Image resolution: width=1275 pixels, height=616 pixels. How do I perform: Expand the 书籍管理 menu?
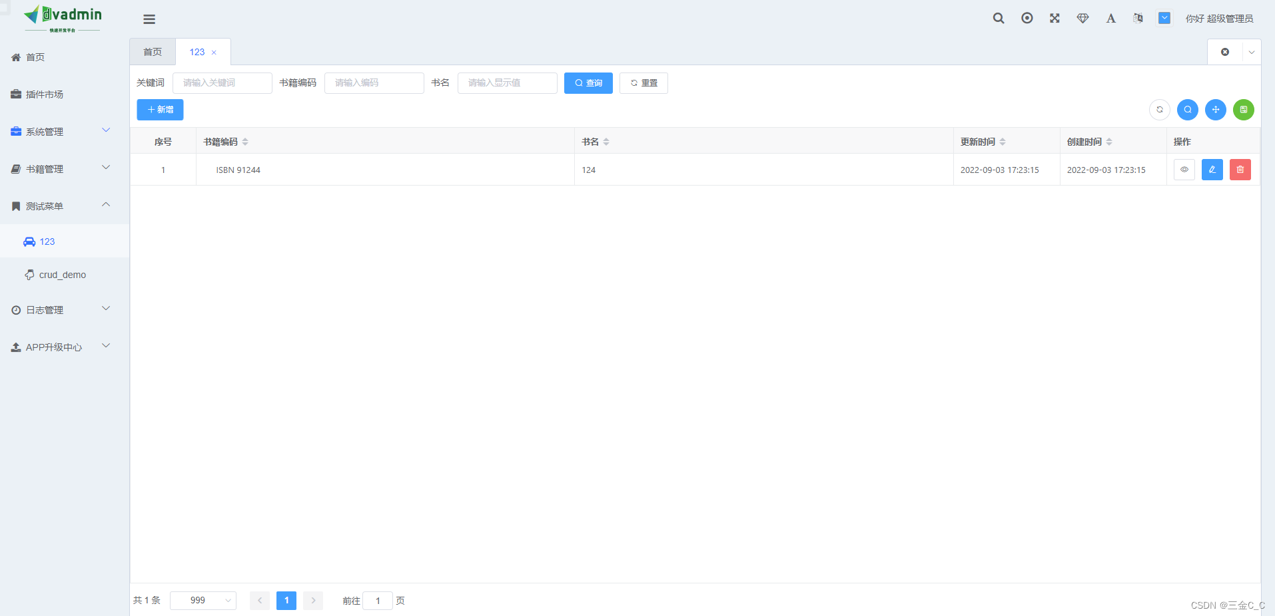65,169
